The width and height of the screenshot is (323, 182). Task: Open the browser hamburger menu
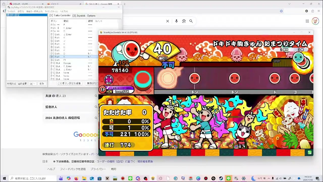click(318, 11)
